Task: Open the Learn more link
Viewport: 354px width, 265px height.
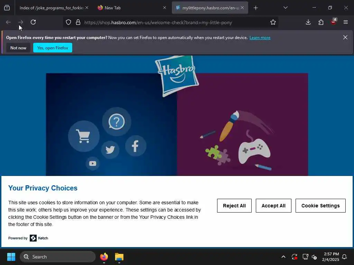Action: coord(260,38)
